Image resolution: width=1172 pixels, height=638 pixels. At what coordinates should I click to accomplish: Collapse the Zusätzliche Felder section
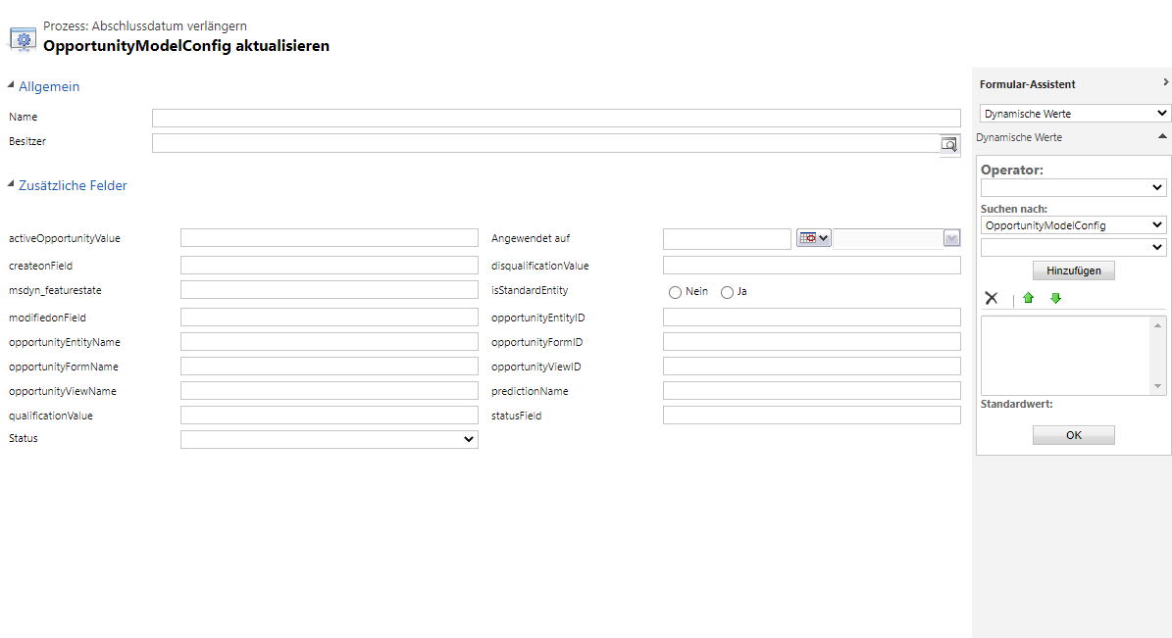click(11, 184)
